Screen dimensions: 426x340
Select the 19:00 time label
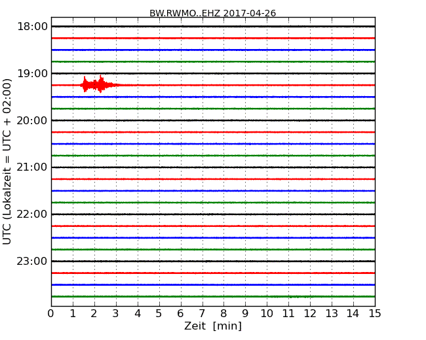[32, 73]
